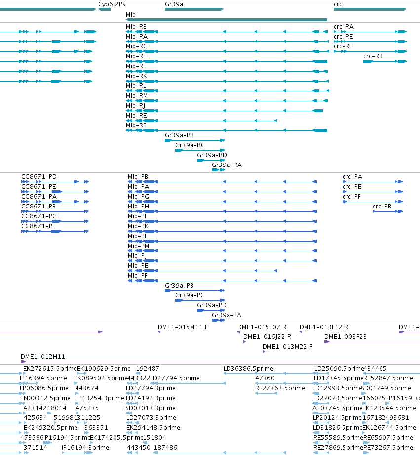The height and width of the screenshot is (455, 420).
Task: Open the Mio-RF transcript label
Action: tap(136, 125)
